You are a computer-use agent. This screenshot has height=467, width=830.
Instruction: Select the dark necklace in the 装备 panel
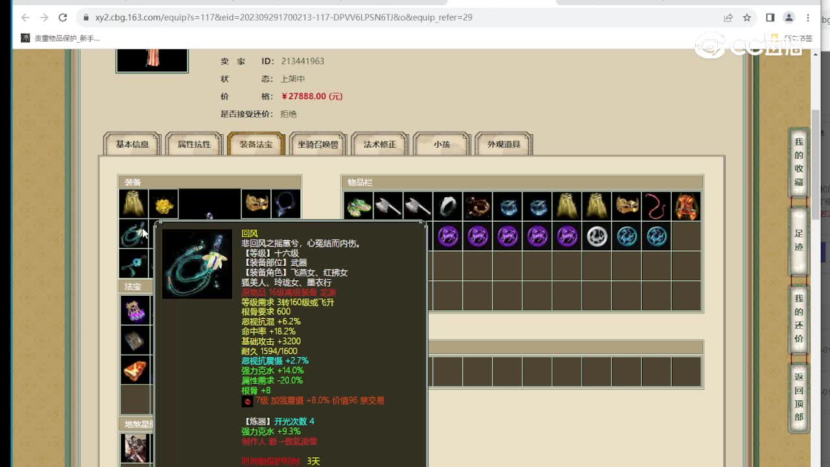(286, 204)
